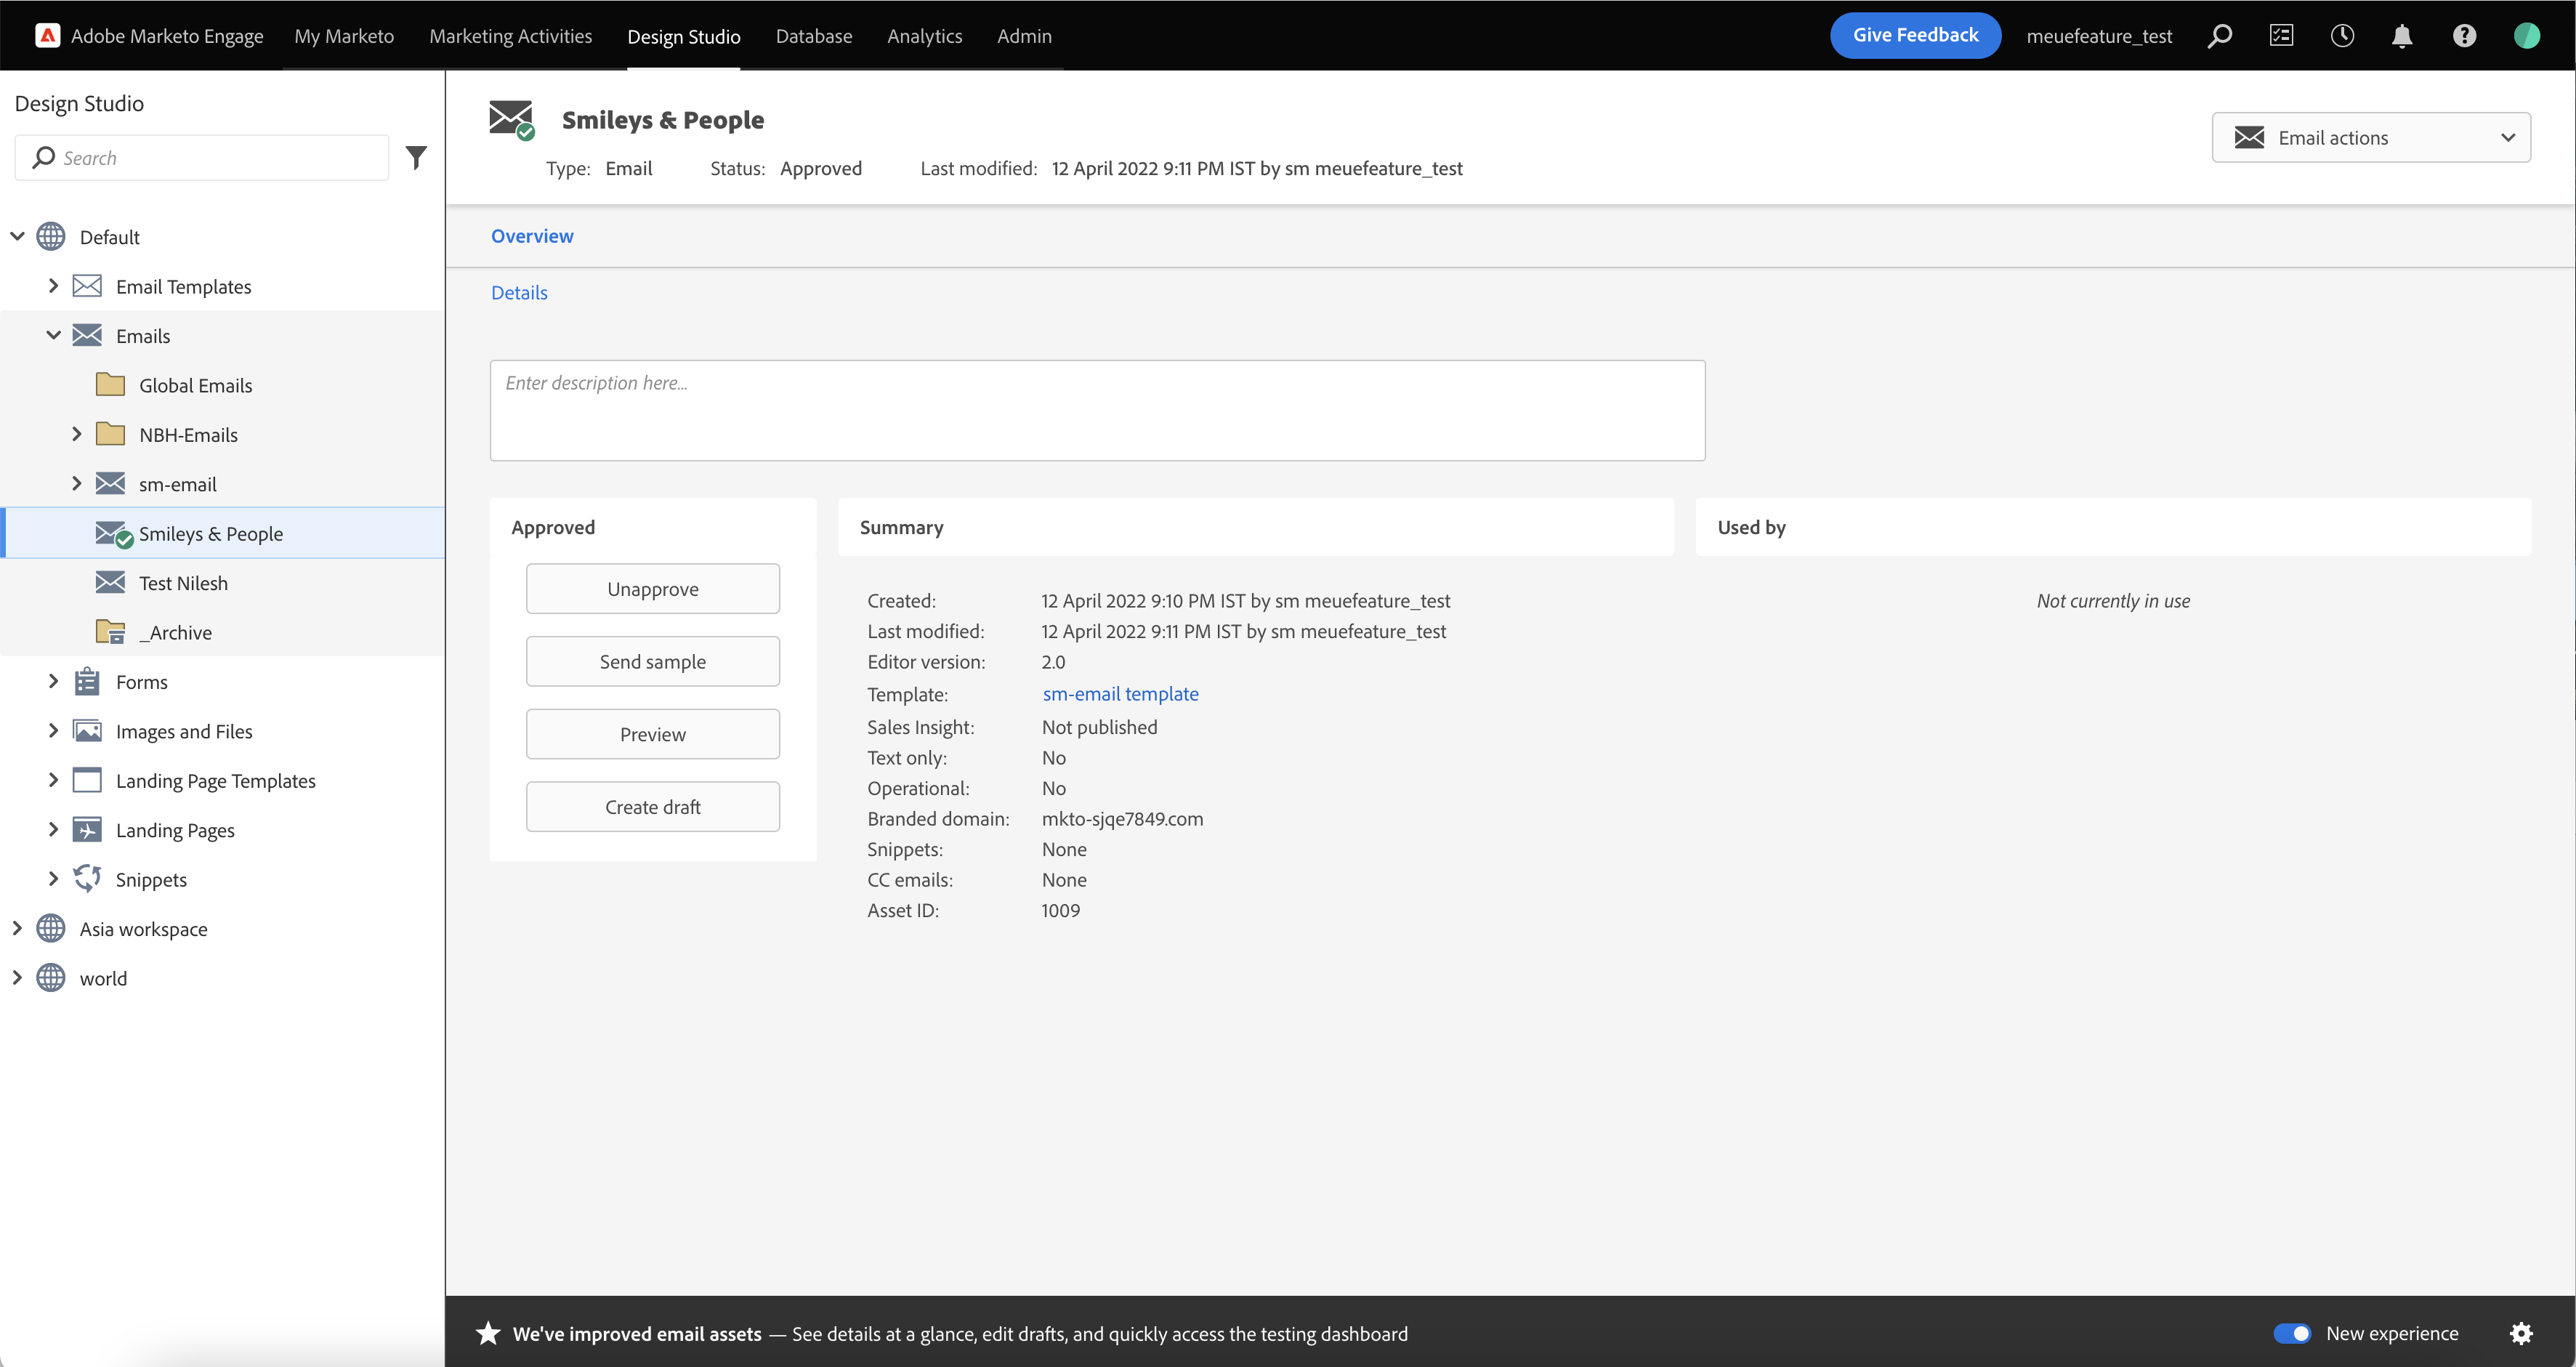Select the Test Nilesh email
This screenshot has width=2576, height=1367.
click(x=183, y=582)
